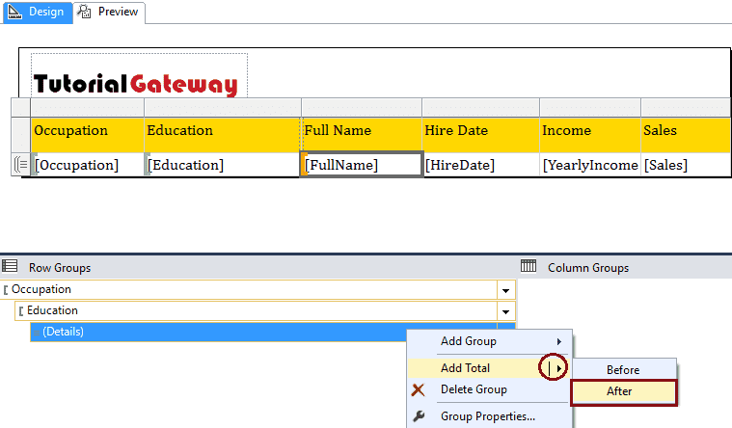
Task: Click the Row Groups panel icon
Action: pos(10,266)
